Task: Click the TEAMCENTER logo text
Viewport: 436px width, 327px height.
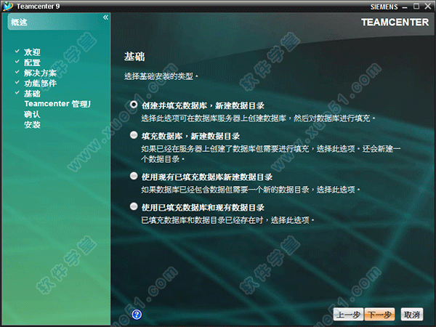Action: pos(395,23)
